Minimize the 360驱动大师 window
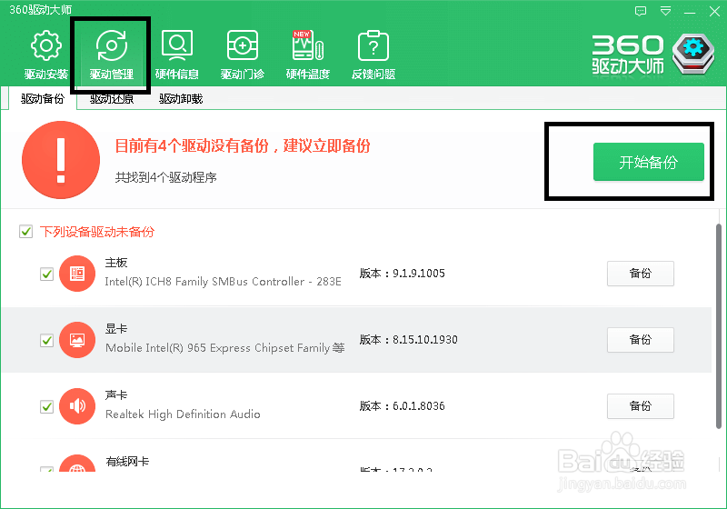The width and height of the screenshot is (727, 509). pos(690,12)
